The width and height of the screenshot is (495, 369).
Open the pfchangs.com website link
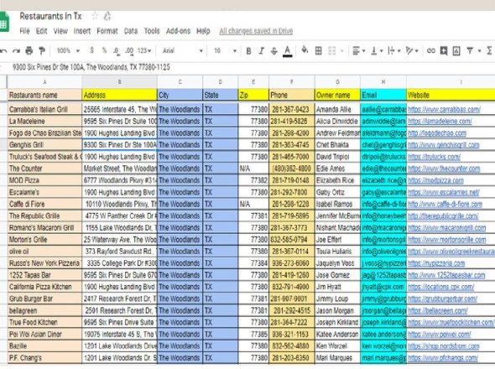[443, 358]
